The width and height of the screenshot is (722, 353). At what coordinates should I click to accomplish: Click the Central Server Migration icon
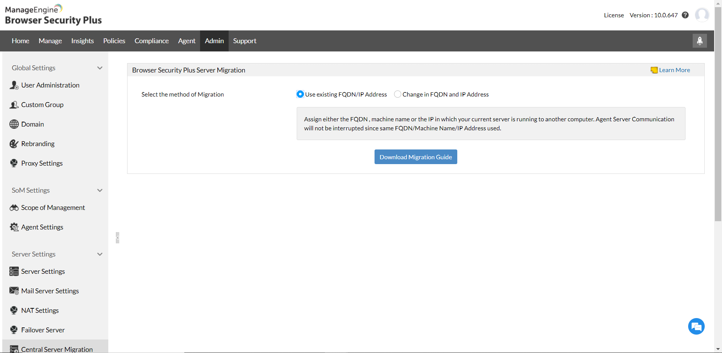coord(14,349)
